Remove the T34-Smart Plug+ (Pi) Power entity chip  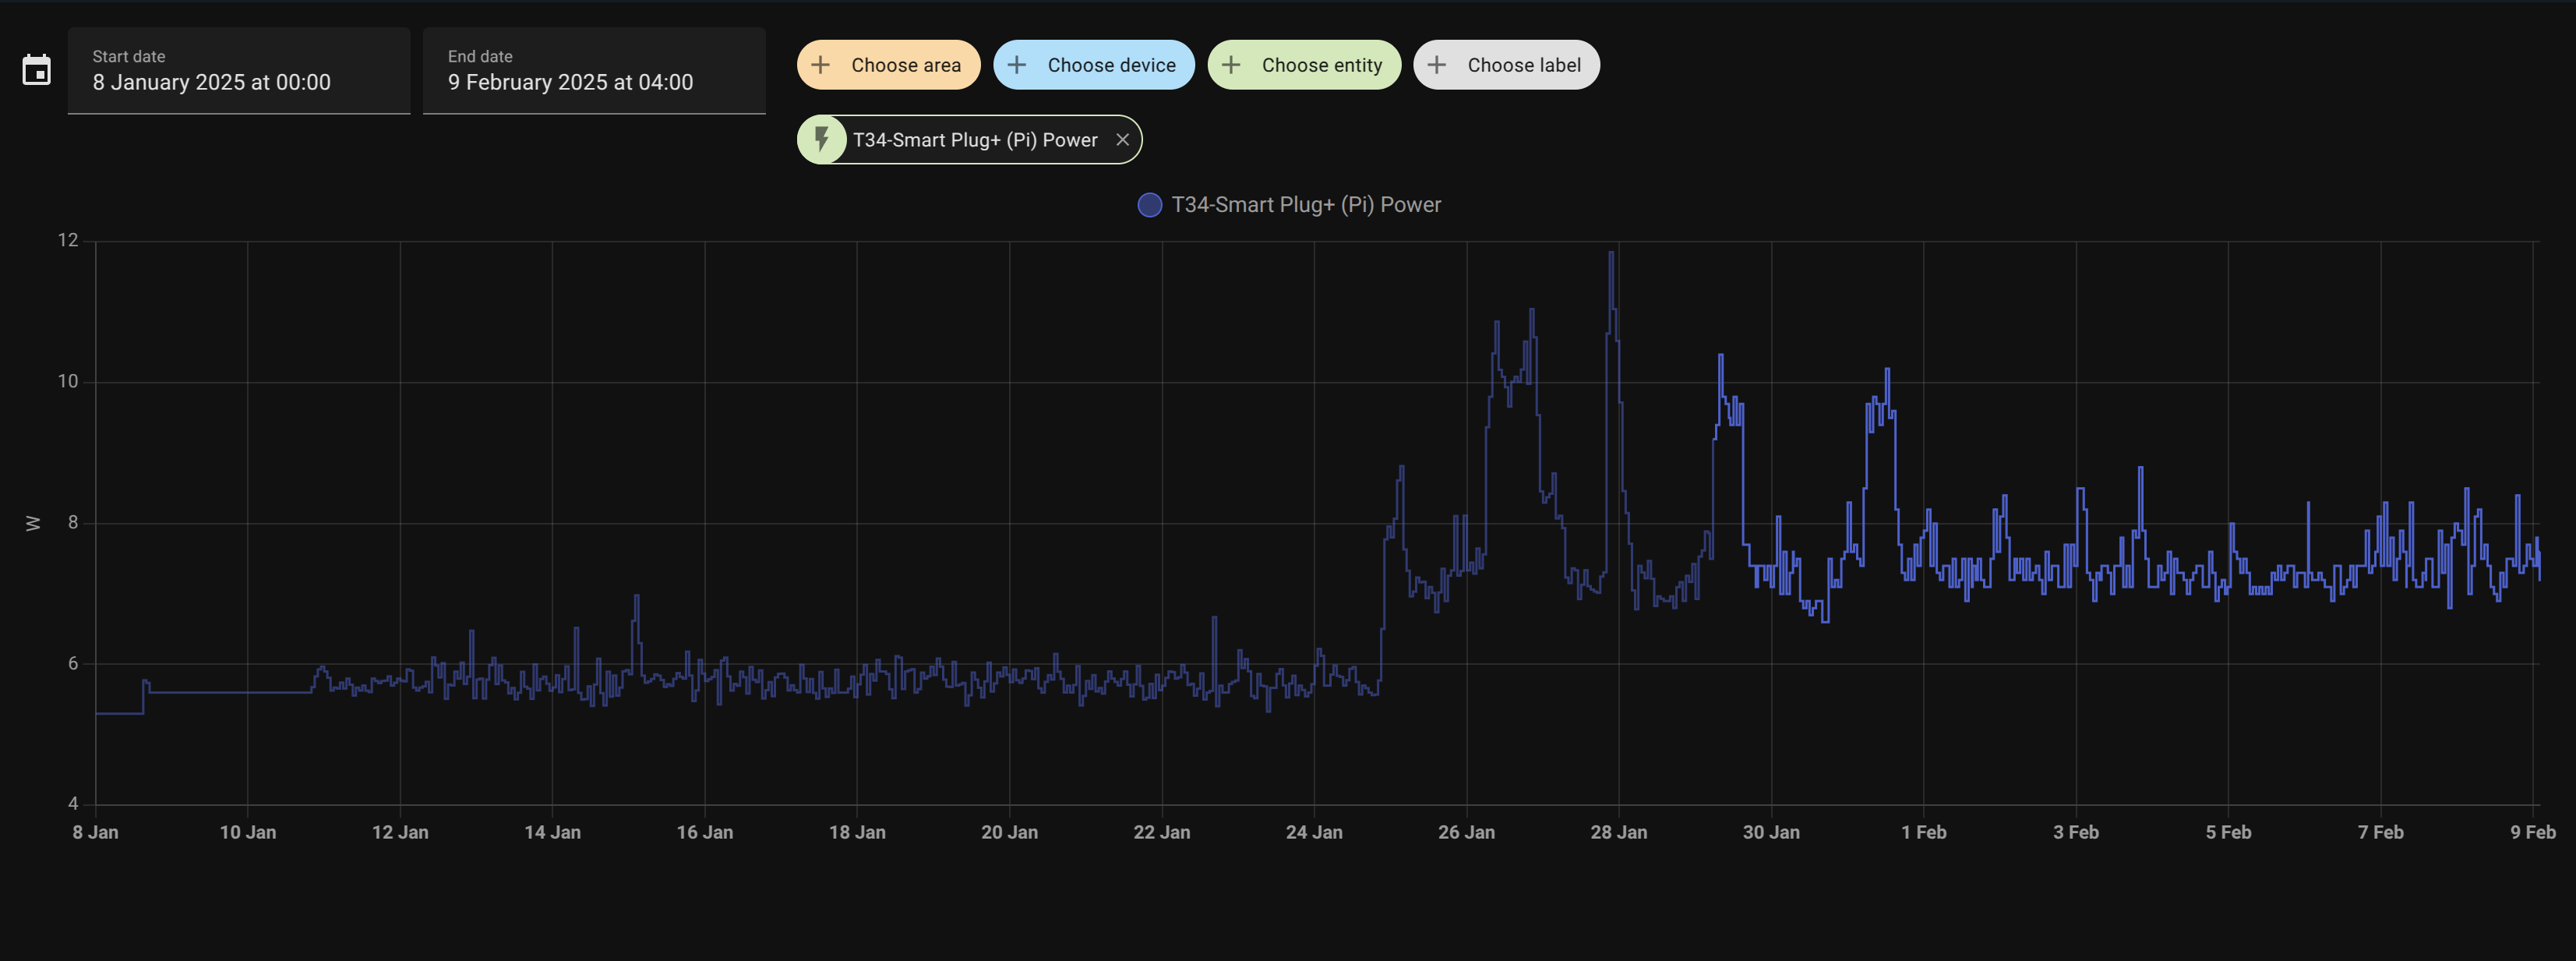[1122, 140]
